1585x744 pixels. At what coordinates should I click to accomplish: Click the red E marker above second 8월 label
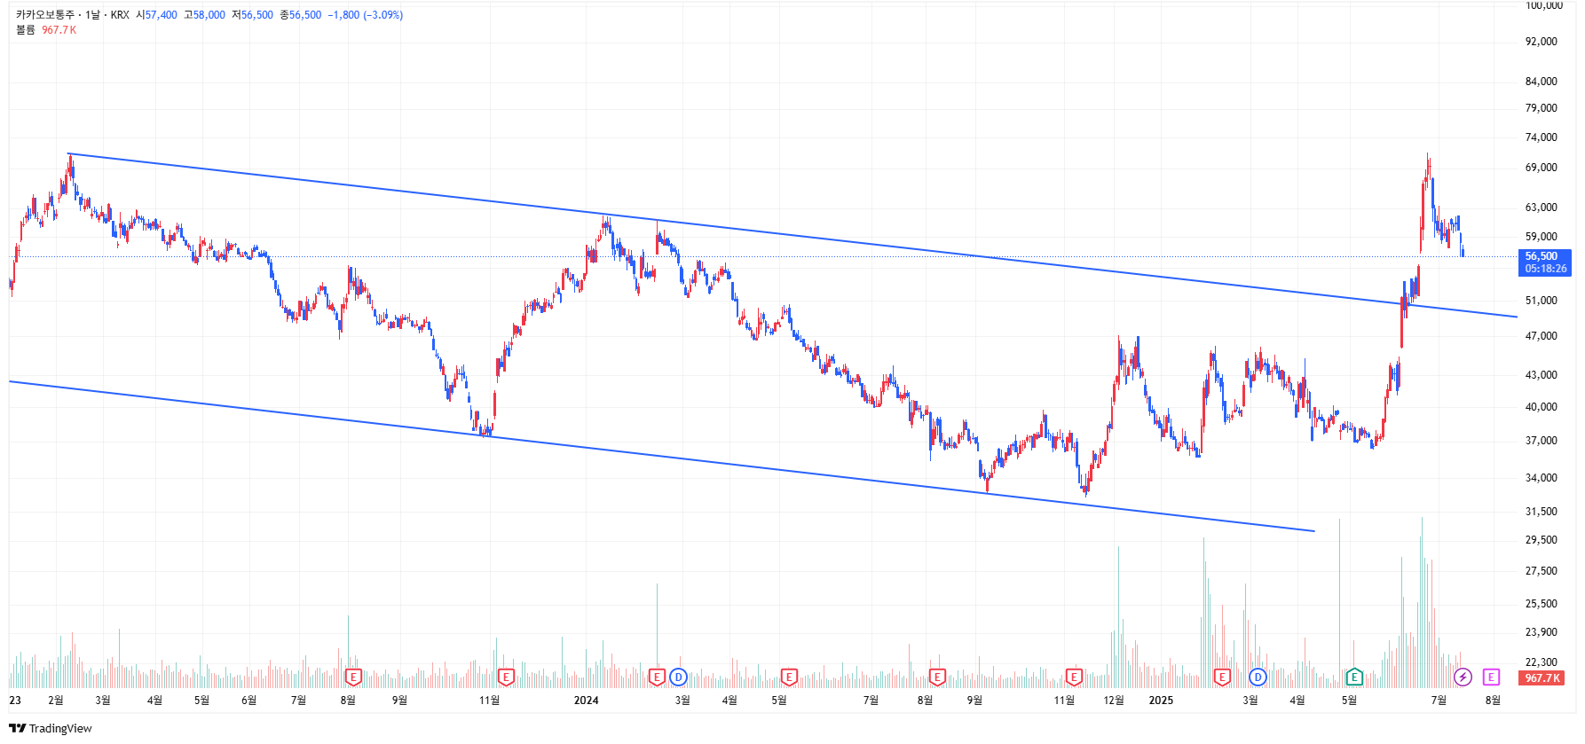[x=937, y=677]
